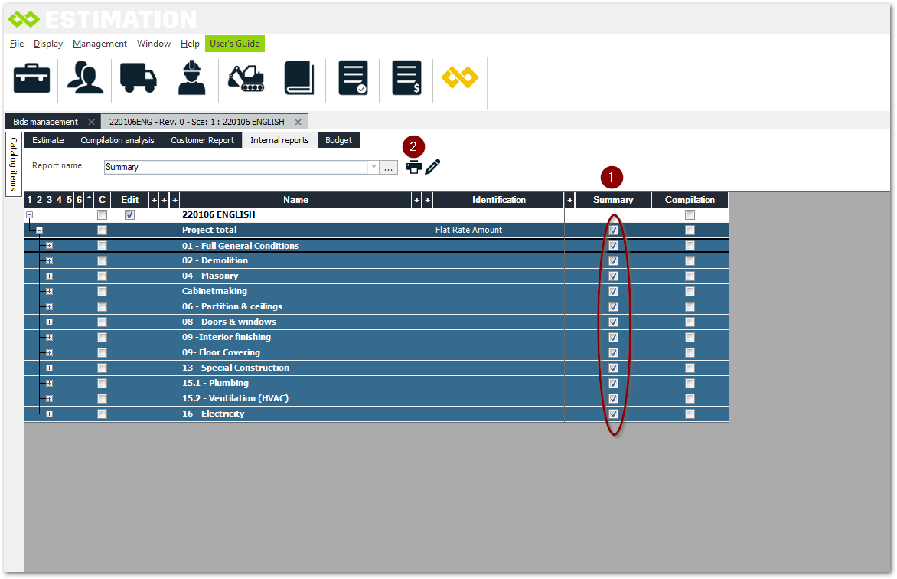The width and height of the screenshot is (897, 579).
Task: Toggle Edit checkbox for 220106 ENGLISH
Action: pyautogui.click(x=129, y=215)
